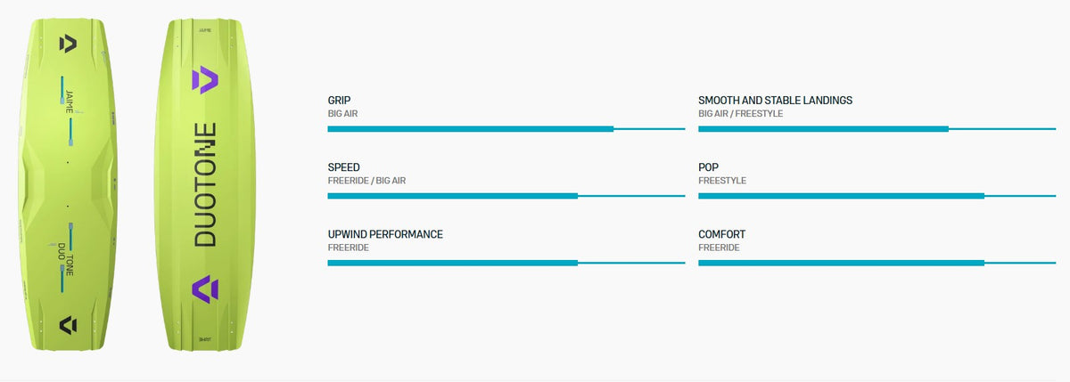The image size is (1070, 382).
Task: Click the Pop rating bar
Action: [877, 196]
